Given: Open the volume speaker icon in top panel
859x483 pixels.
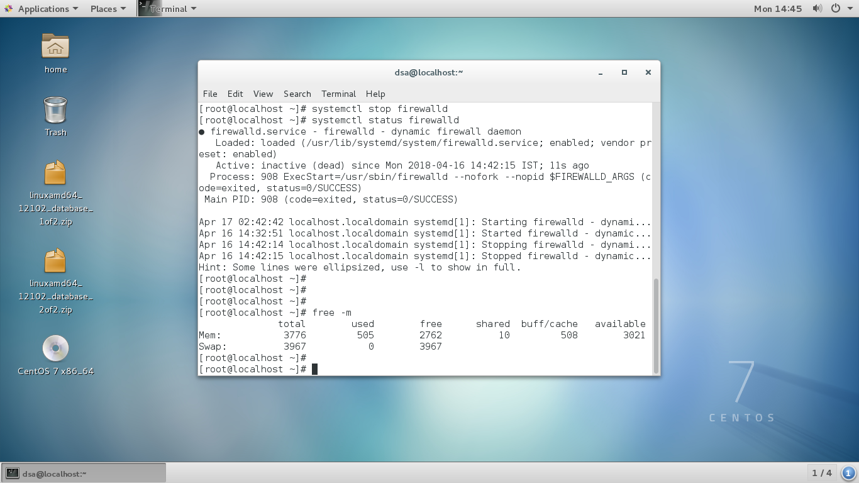Looking at the screenshot, I should (x=817, y=8).
